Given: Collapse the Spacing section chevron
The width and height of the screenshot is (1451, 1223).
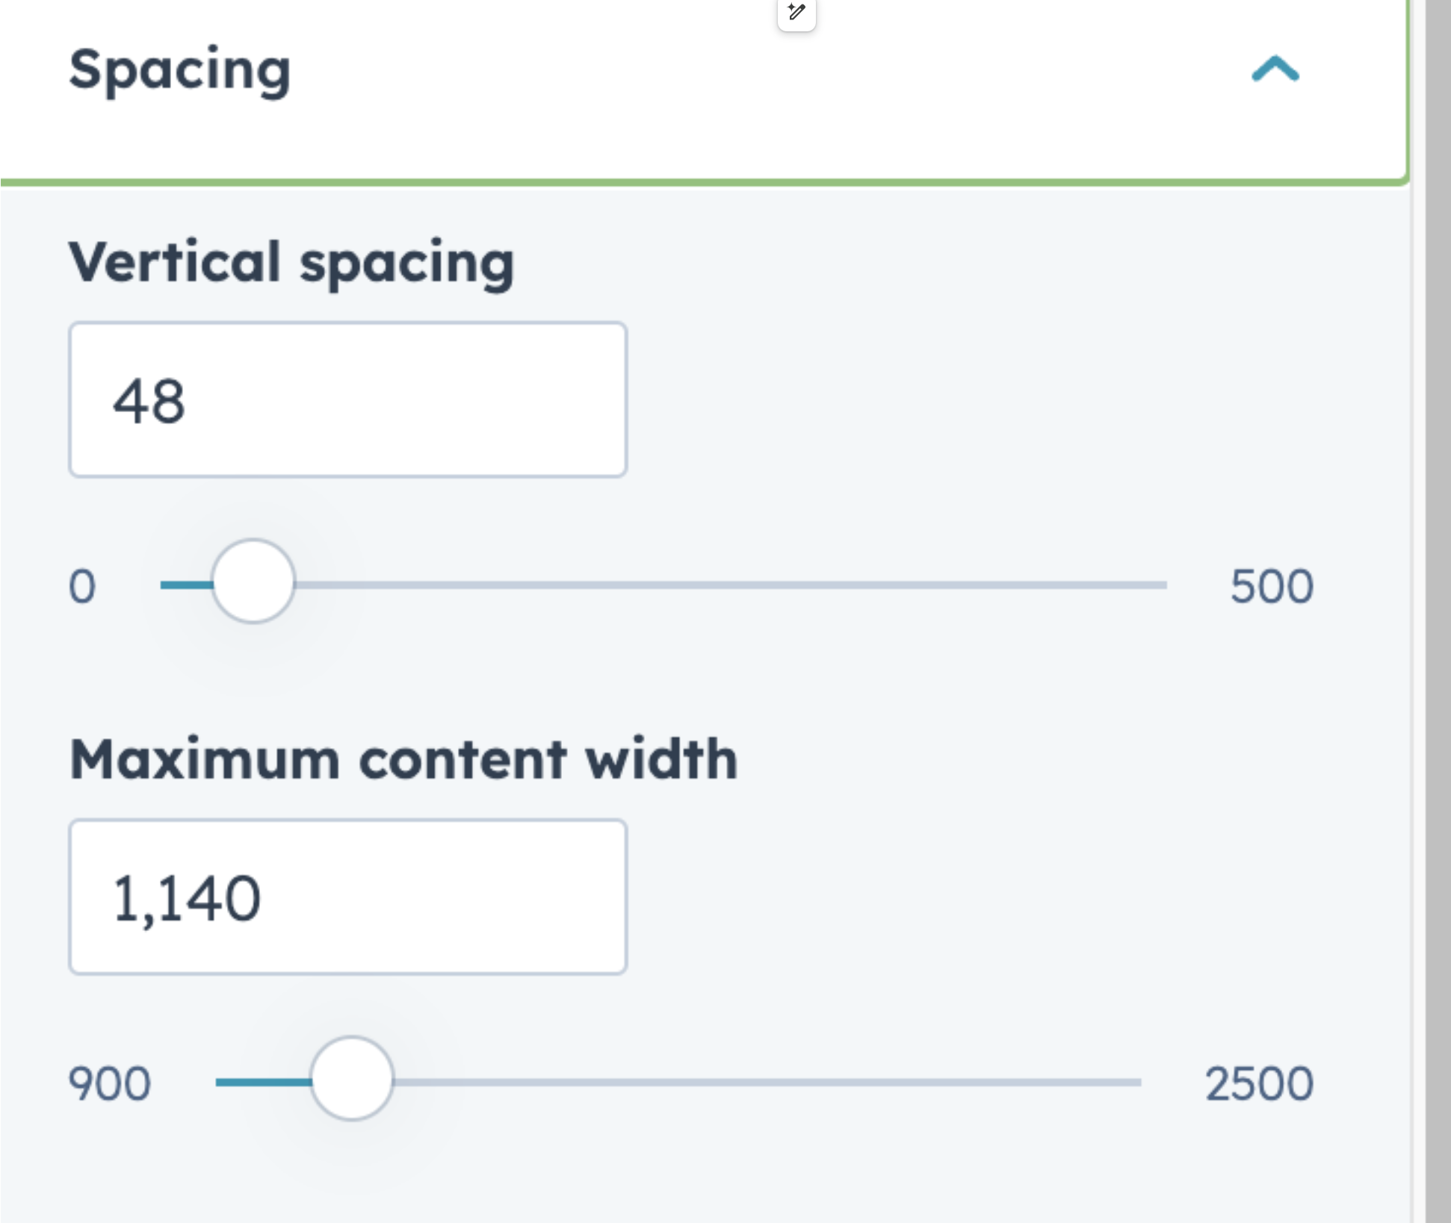Looking at the screenshot, I should [x=1275, y=69].
